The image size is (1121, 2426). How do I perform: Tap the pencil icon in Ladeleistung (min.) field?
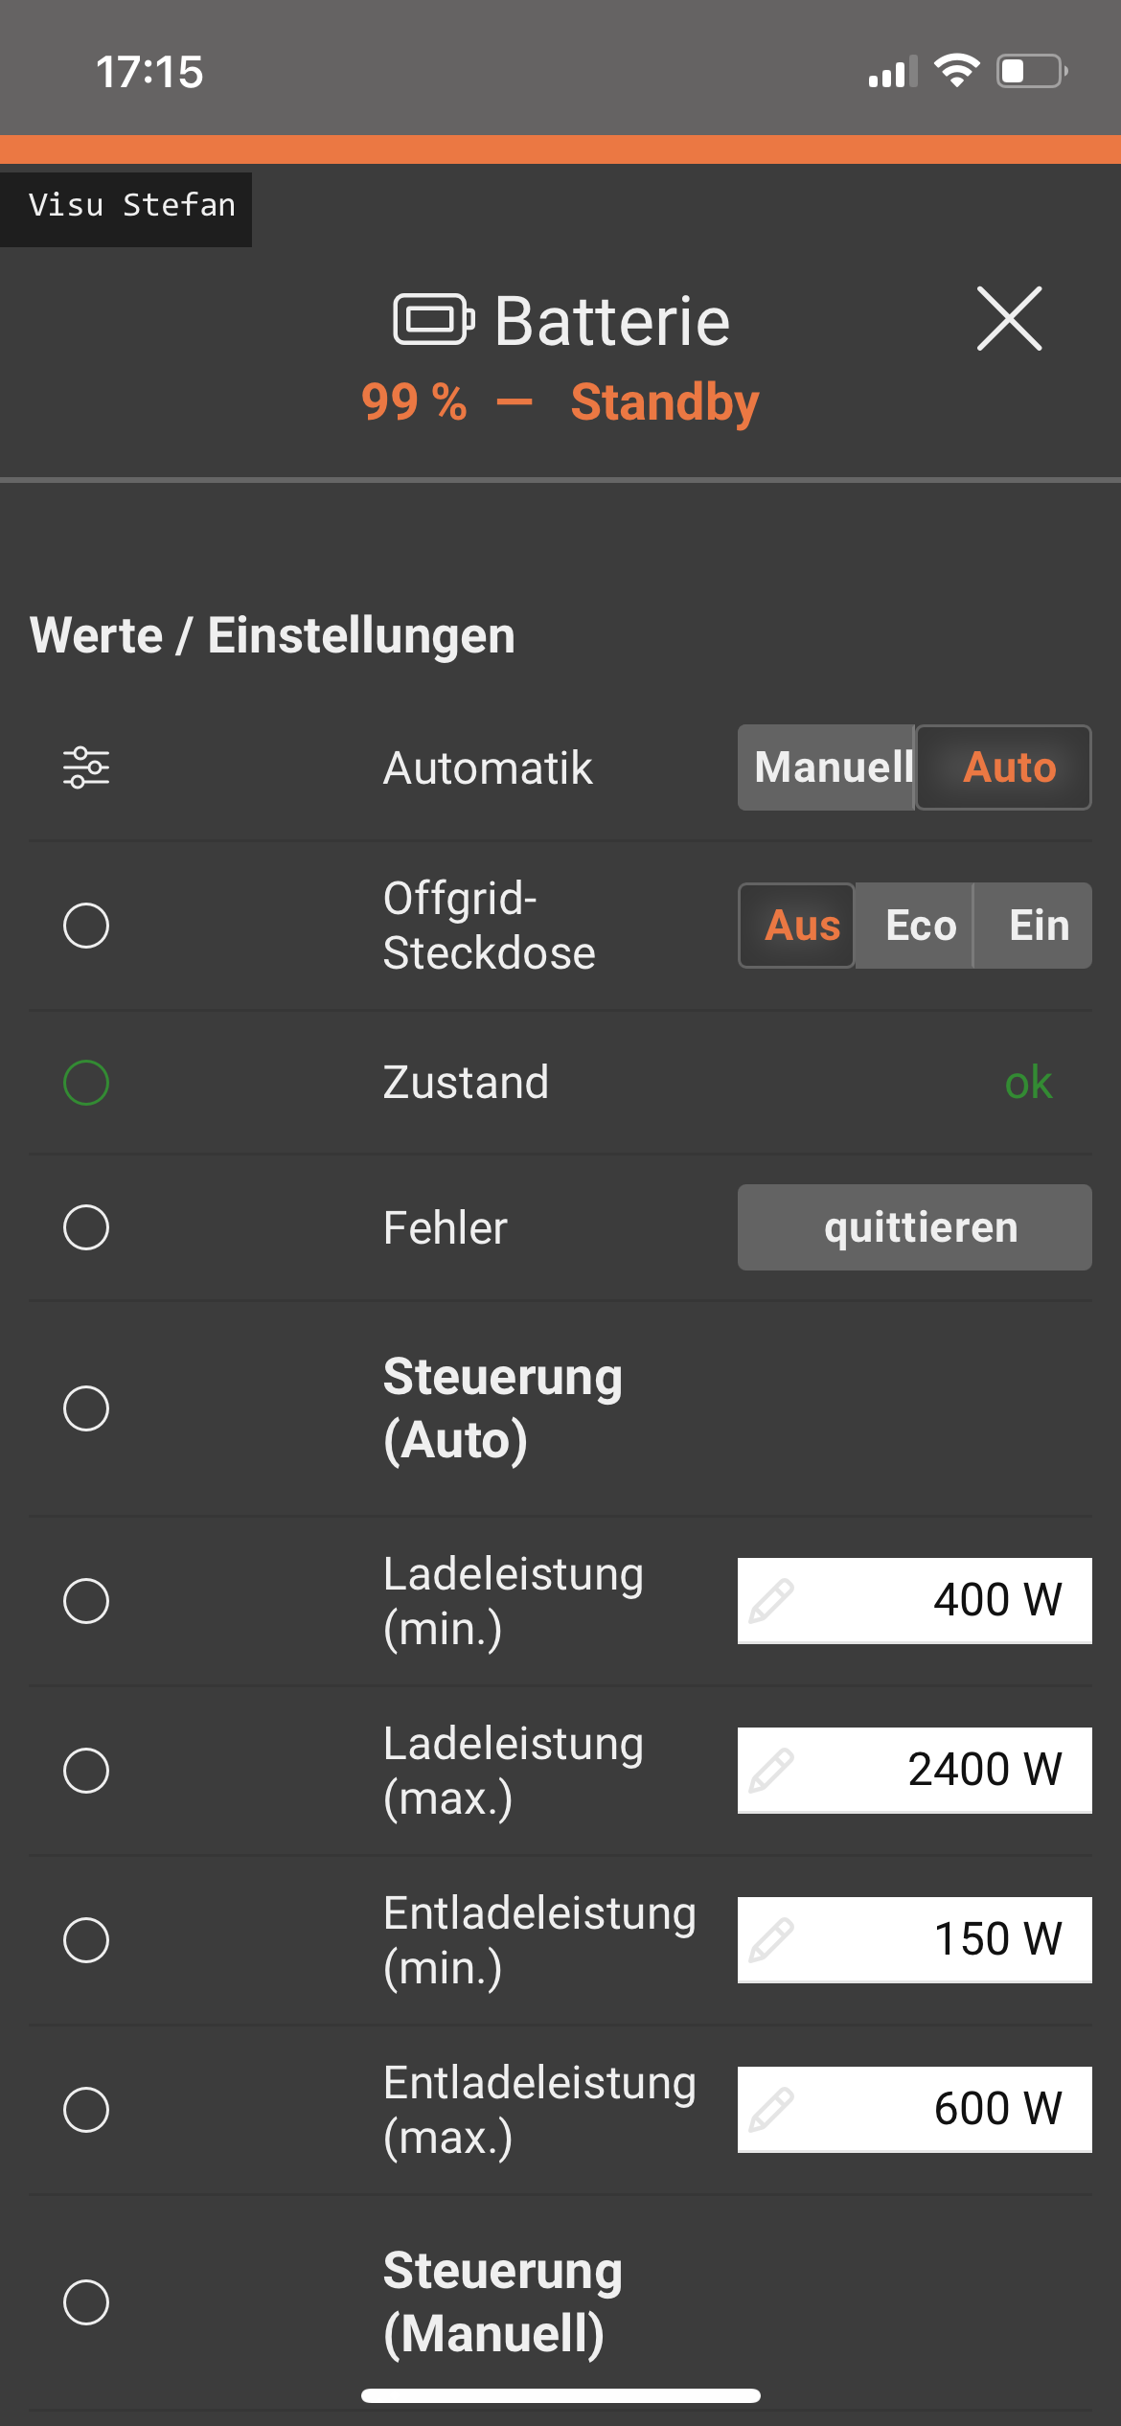(x=771, y=1601)
